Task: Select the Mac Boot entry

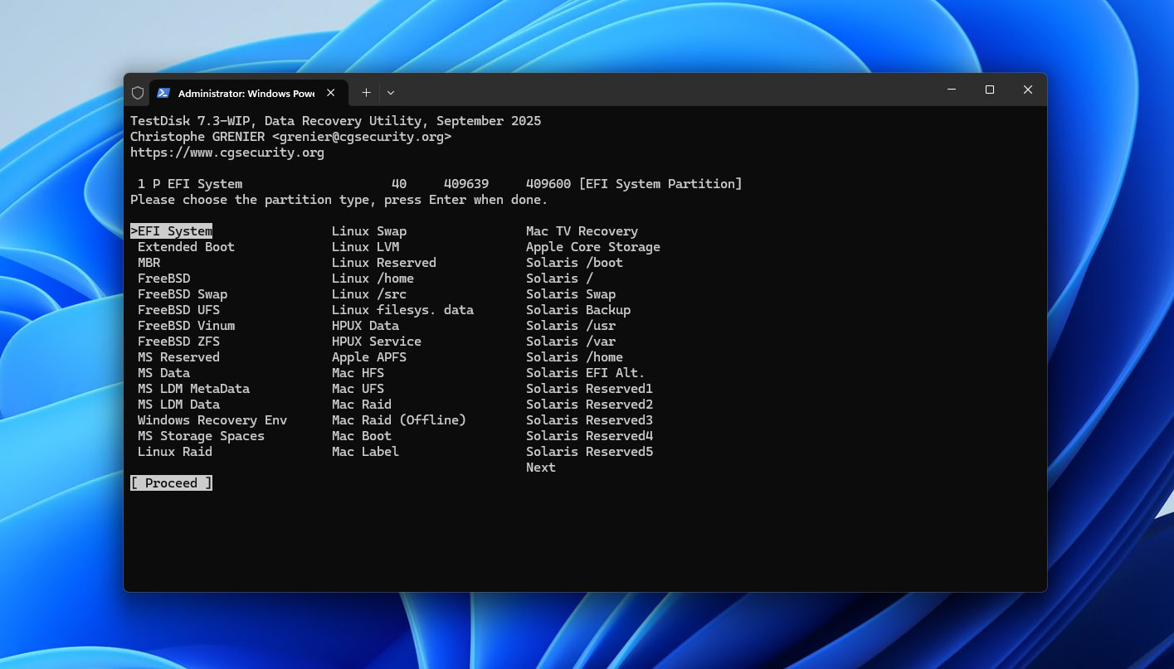Action: click(362, 436)
